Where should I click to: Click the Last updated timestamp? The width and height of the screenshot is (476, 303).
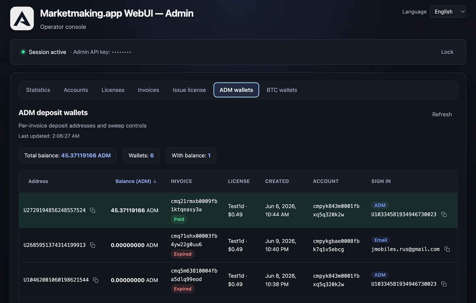tap(49, 136)
